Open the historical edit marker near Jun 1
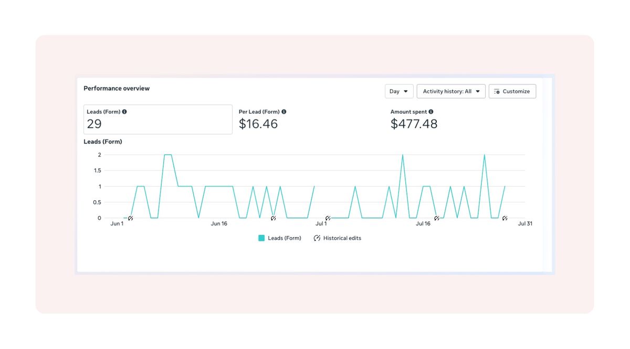The width and height of the screenshot is (630, 349). pos(130,218)
